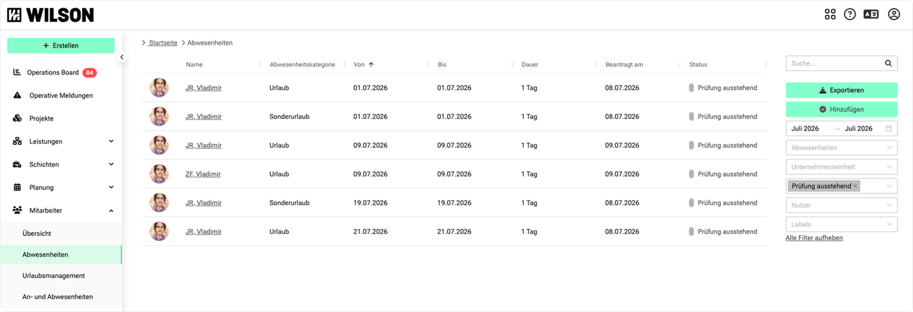913x312 pixels.
Task: Click into the Suche search field
Action: tap(834, 63)
